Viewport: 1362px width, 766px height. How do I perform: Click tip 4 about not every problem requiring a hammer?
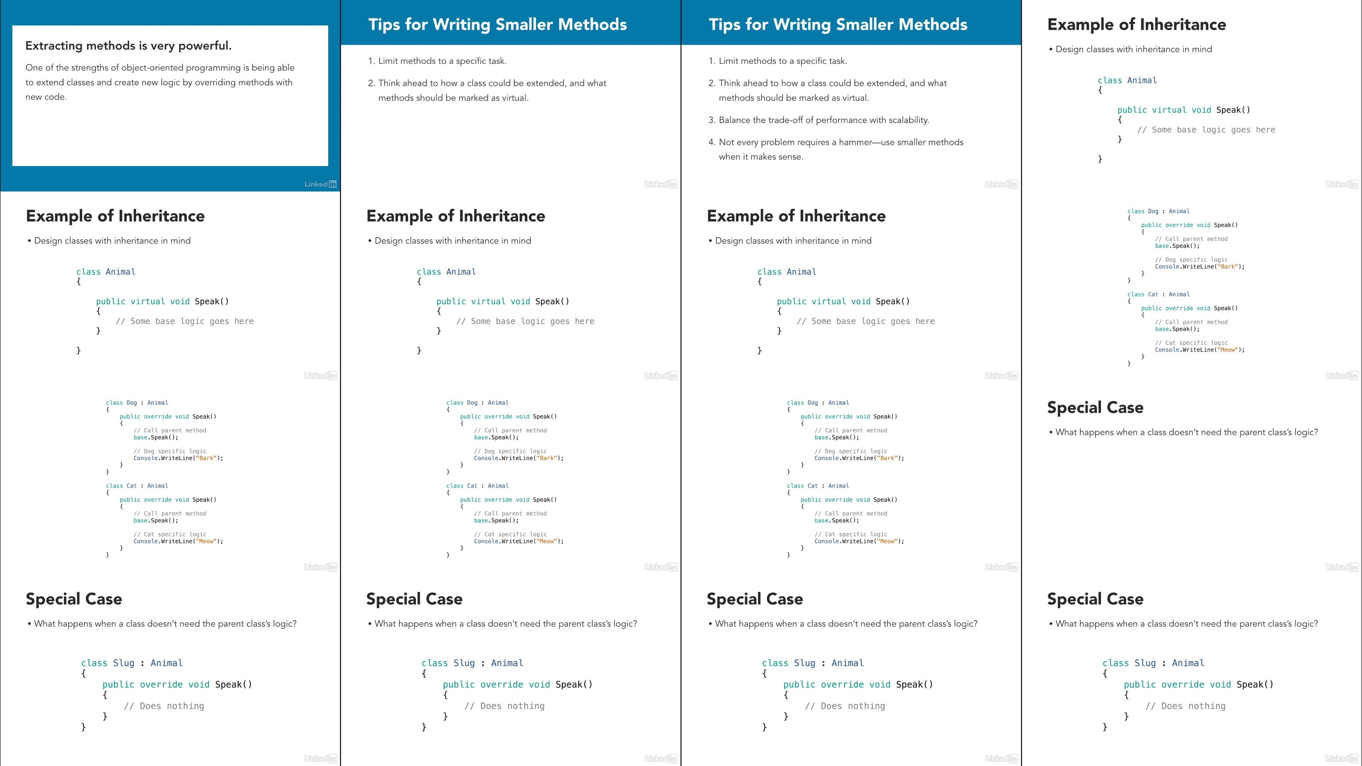[836, 149]
